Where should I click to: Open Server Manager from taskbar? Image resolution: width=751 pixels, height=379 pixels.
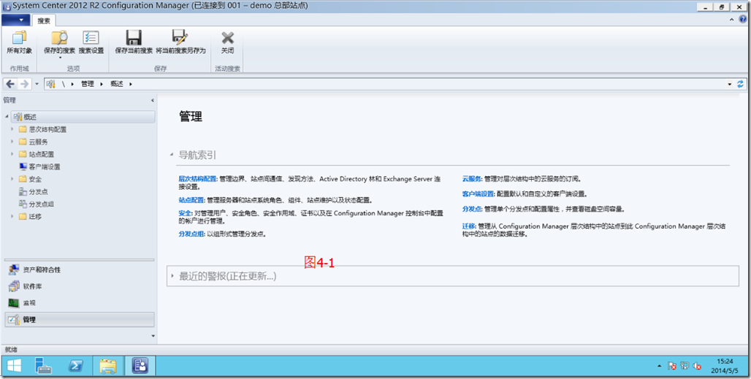42,366
